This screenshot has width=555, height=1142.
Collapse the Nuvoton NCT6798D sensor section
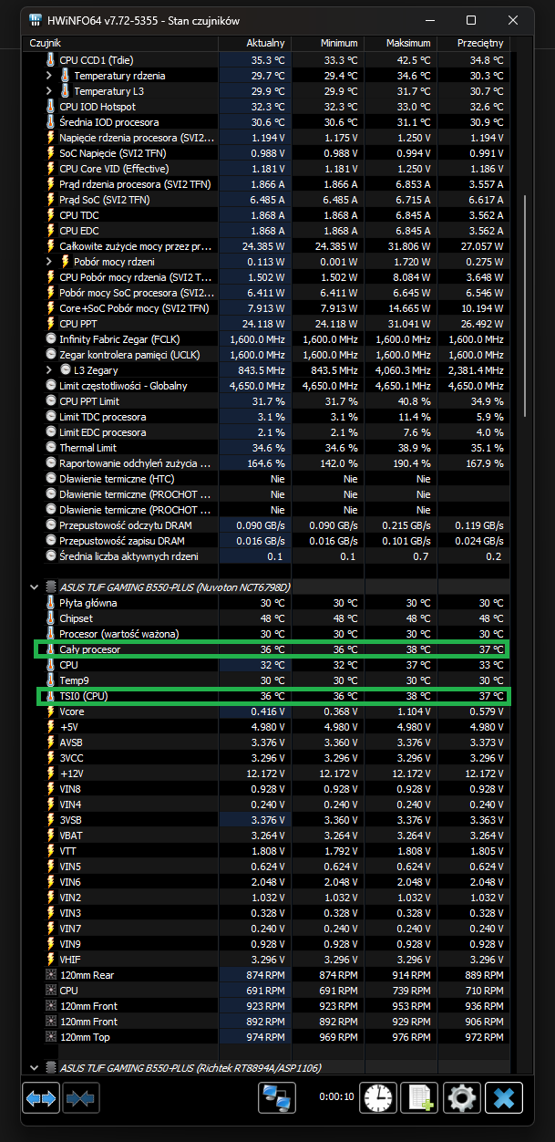pyautogui.click(x=35, y=587)
